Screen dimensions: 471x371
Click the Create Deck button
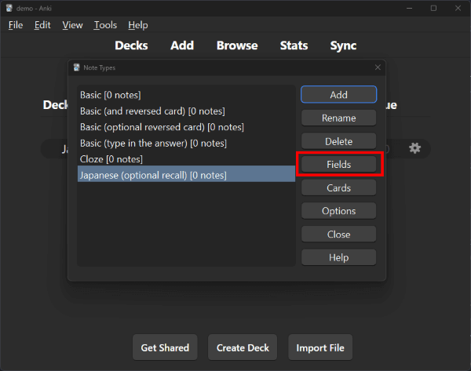tap(243, 347)
